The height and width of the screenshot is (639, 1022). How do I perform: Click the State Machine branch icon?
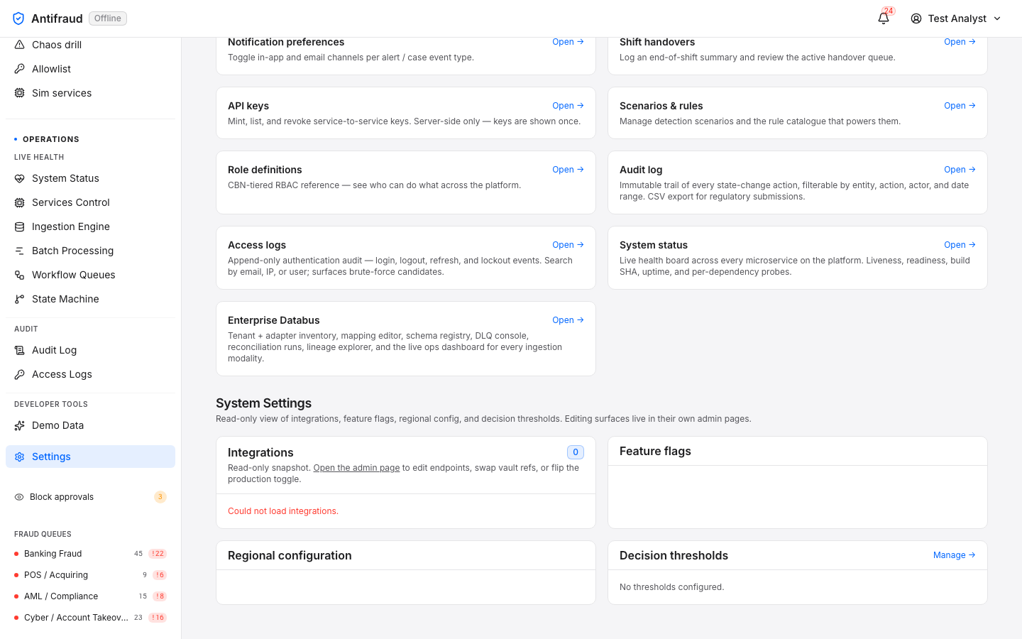click(x=20, y=299)
